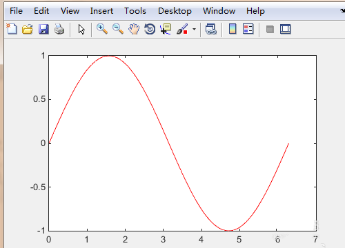Click the x-axis tick label 5
Viewport: 345px width, 248px height.
(239, 240)
